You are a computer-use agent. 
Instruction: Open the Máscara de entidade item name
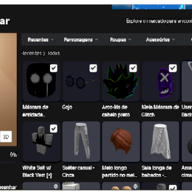pos(36,111)
